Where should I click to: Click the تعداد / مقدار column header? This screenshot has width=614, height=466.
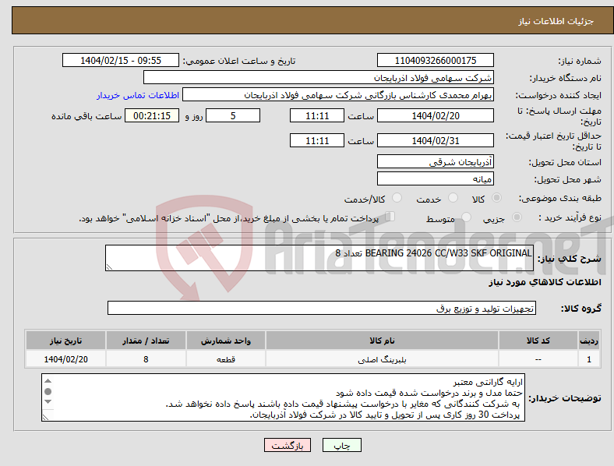[x=146, y=341]
